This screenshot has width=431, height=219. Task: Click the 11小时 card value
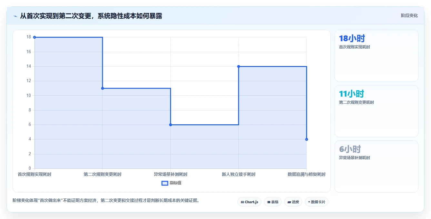[352, 94]
